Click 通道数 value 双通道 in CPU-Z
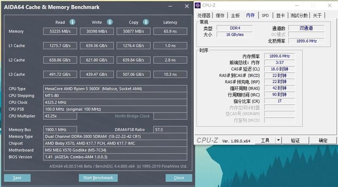338x187 pixels. pos(306,28)
